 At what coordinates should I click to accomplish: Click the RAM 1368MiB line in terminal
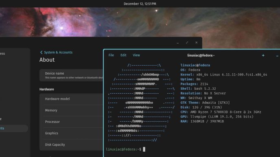click(202, 121)
